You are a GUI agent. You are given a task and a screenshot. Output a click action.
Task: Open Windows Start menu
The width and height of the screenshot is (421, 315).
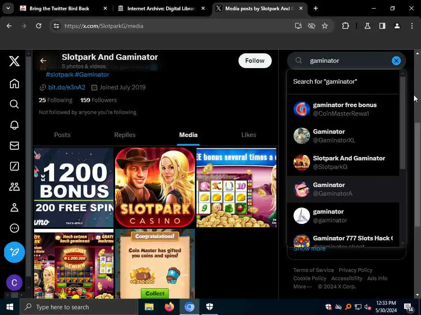tap(10, 307)
